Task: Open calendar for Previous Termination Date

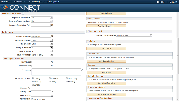Action: click(x=52, y=25)
